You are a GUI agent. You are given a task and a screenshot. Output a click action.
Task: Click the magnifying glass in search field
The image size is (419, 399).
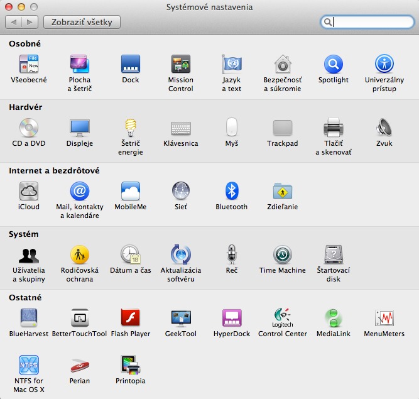328,22
